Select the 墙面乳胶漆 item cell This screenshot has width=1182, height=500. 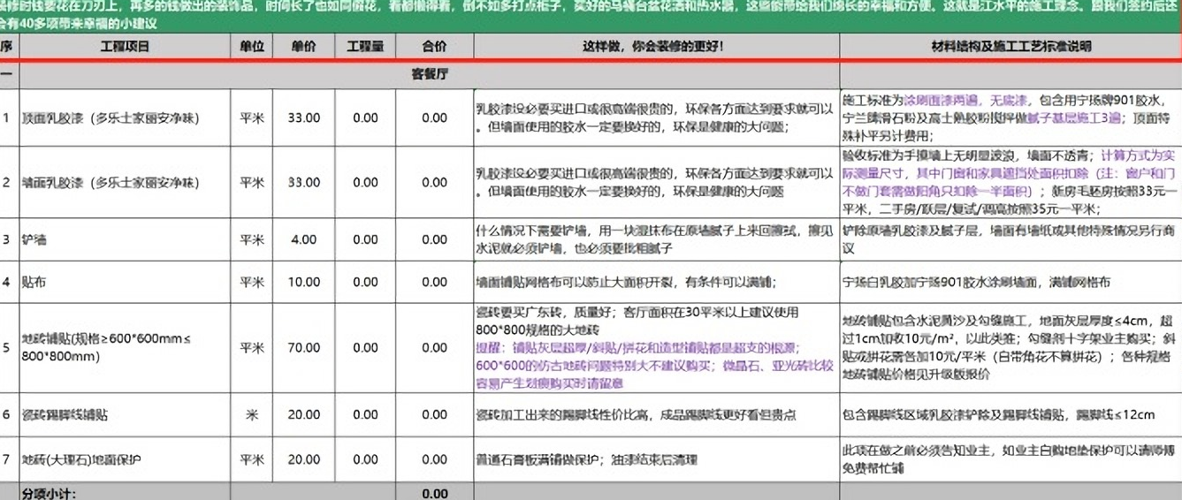(x=111, y=183)
